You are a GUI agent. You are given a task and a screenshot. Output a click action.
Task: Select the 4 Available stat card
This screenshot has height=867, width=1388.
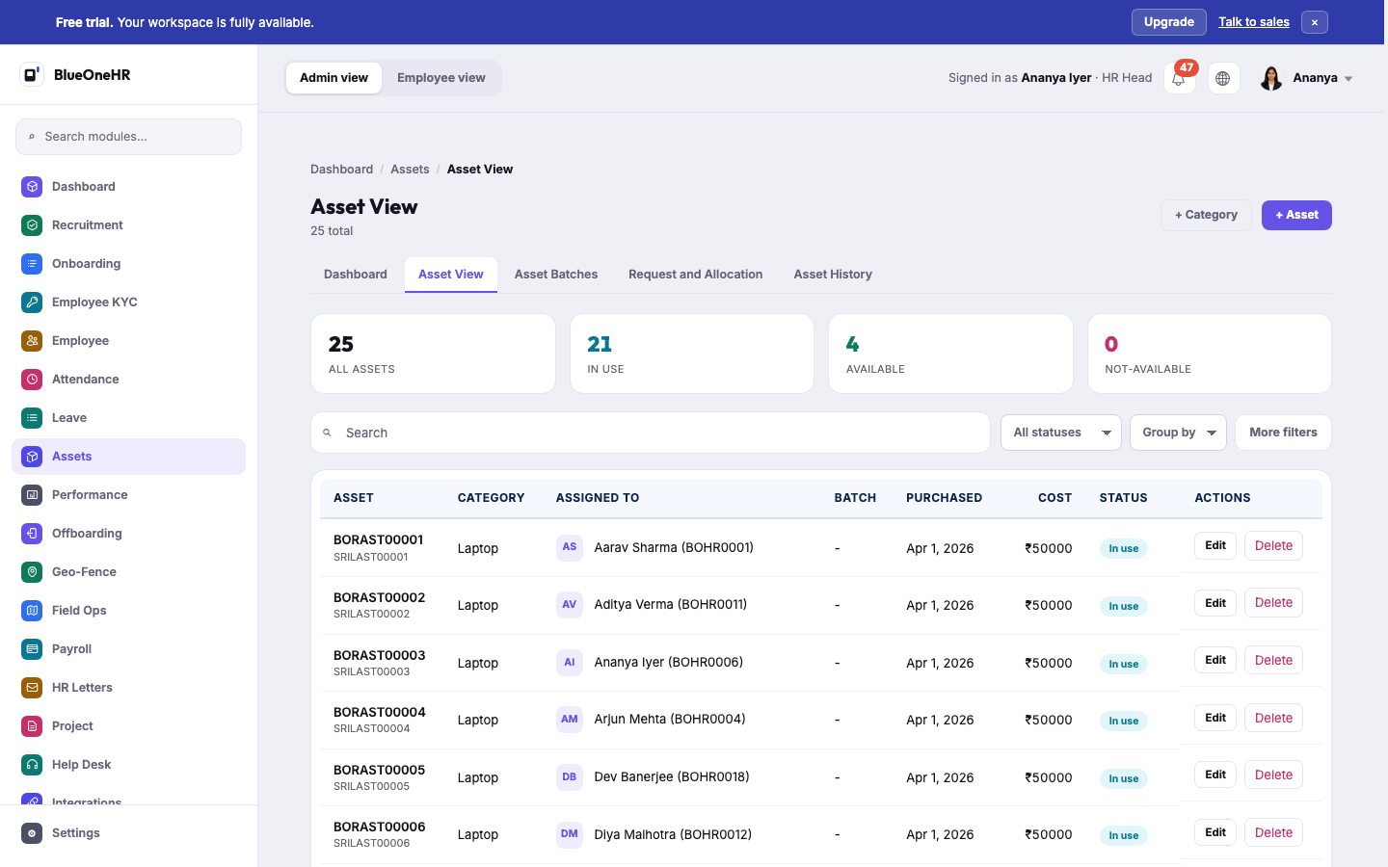pyautogui.click(x=950, y=354)
